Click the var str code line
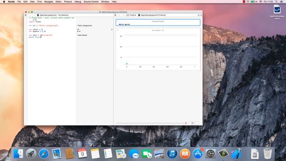 [x=44, y=25]
